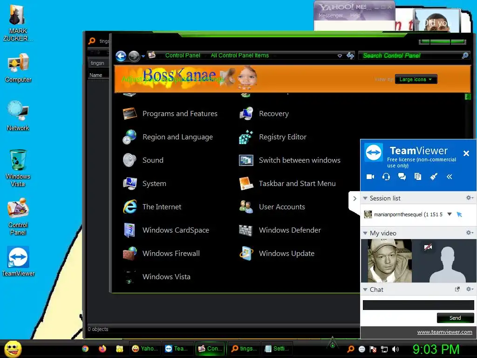Open the System item
This screenshot has width=477, height=358.
click(x=144, y=184)
